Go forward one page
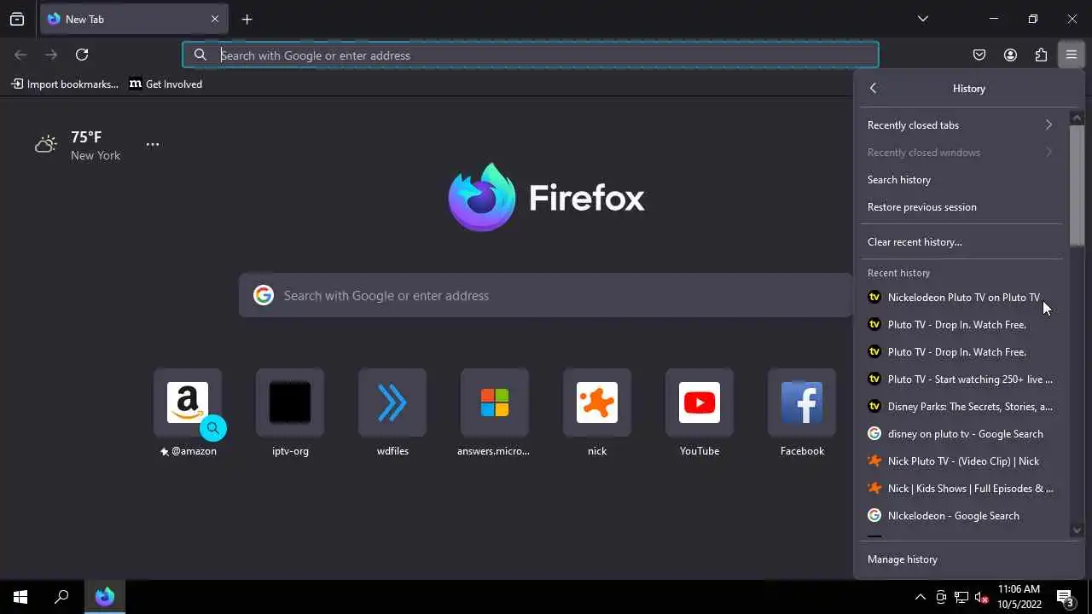This screenshot has width=1092, height=614. coord(51,55)
